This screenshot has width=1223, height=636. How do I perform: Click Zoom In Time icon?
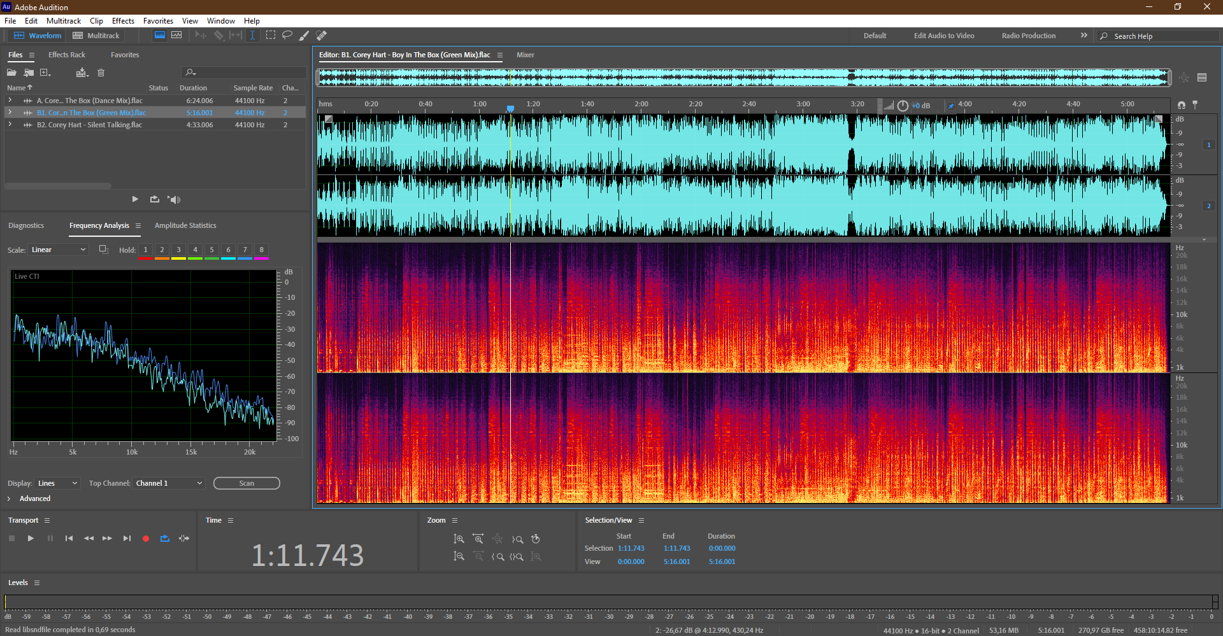click(x=478, y=539)
